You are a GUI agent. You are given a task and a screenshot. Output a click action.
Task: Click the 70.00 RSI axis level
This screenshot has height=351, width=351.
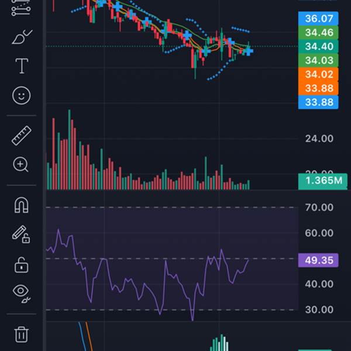tap(319, 208)
